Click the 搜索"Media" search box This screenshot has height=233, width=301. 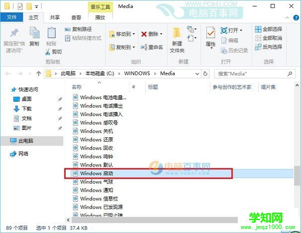coord(255,74)
